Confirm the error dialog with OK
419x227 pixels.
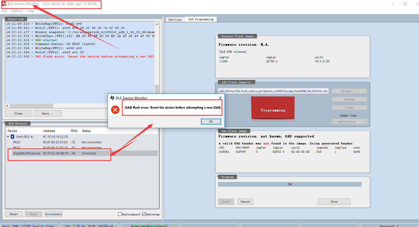(211, 121)
